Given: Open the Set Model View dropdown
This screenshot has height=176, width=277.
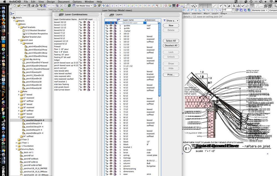Looking at the screenshot, I should [x=83, y=6].
